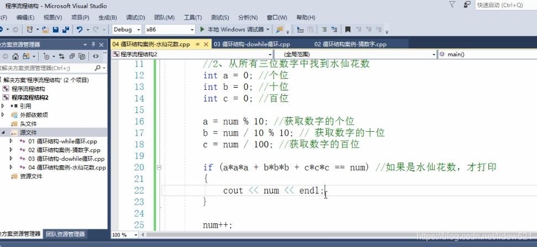Screen dimensions: 537x247
Task: Expand the 外部依赖项 node
Action: pyautogui.click(x=3, y=115)
